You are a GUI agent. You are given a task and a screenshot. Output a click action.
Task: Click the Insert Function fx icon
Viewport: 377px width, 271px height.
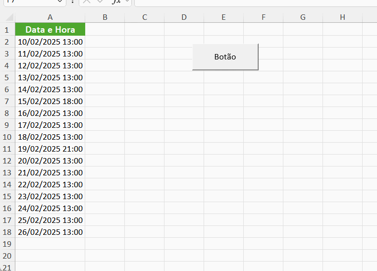coord(116,1)
